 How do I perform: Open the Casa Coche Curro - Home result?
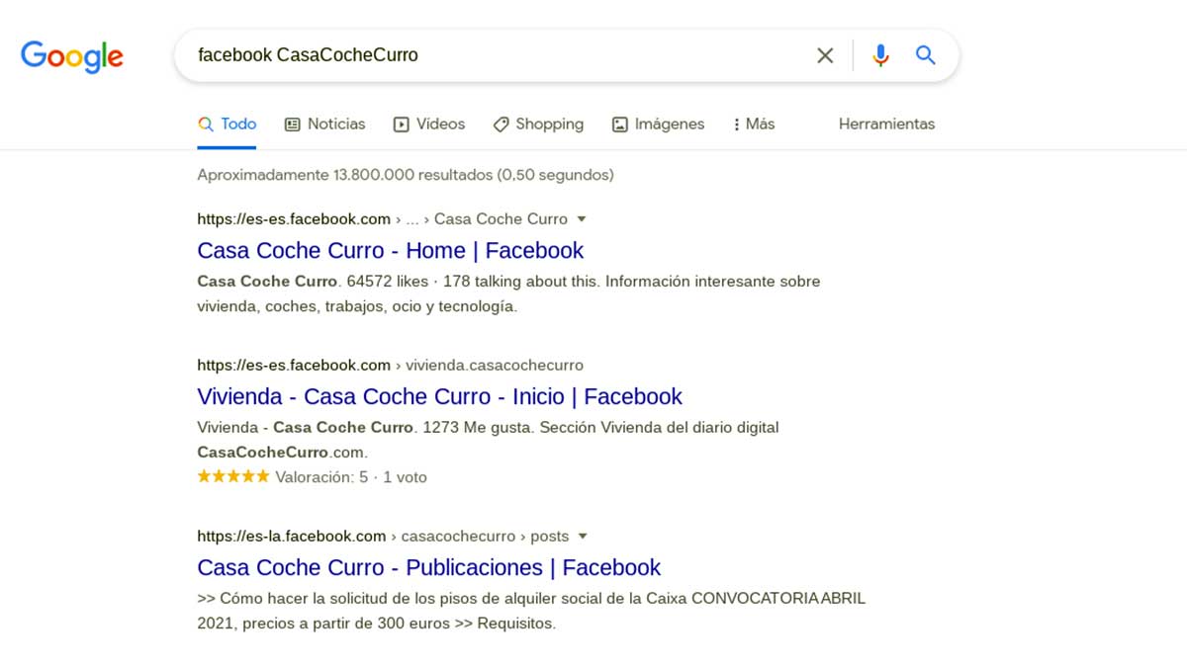point(391,250)
